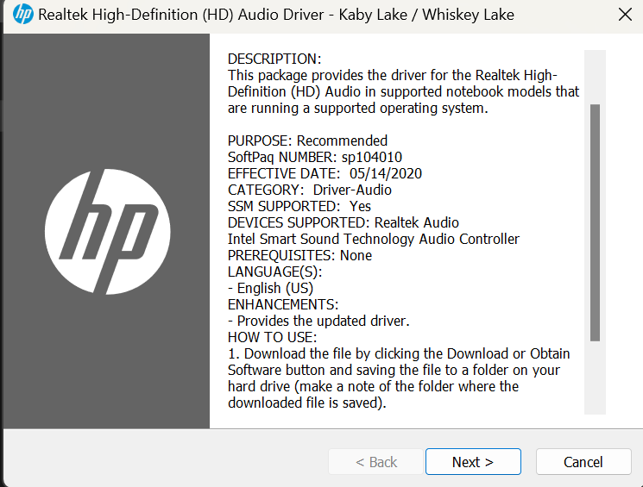Viewport: 643px width, 487px height.
Task: Click the 'downloaded file is saved).' line
Action: coord(307,403)
